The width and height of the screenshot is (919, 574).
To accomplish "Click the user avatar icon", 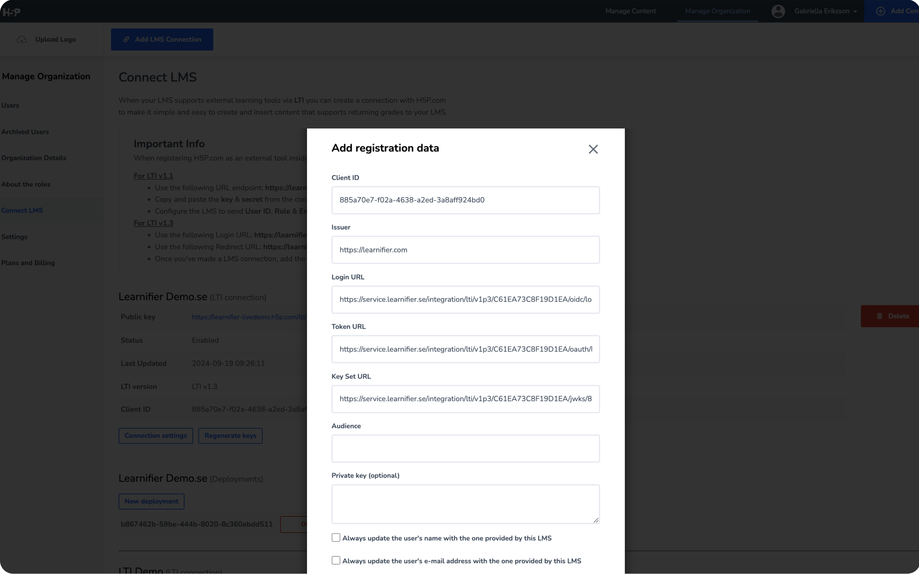I will pyautogui.click(x=778, y=11).
